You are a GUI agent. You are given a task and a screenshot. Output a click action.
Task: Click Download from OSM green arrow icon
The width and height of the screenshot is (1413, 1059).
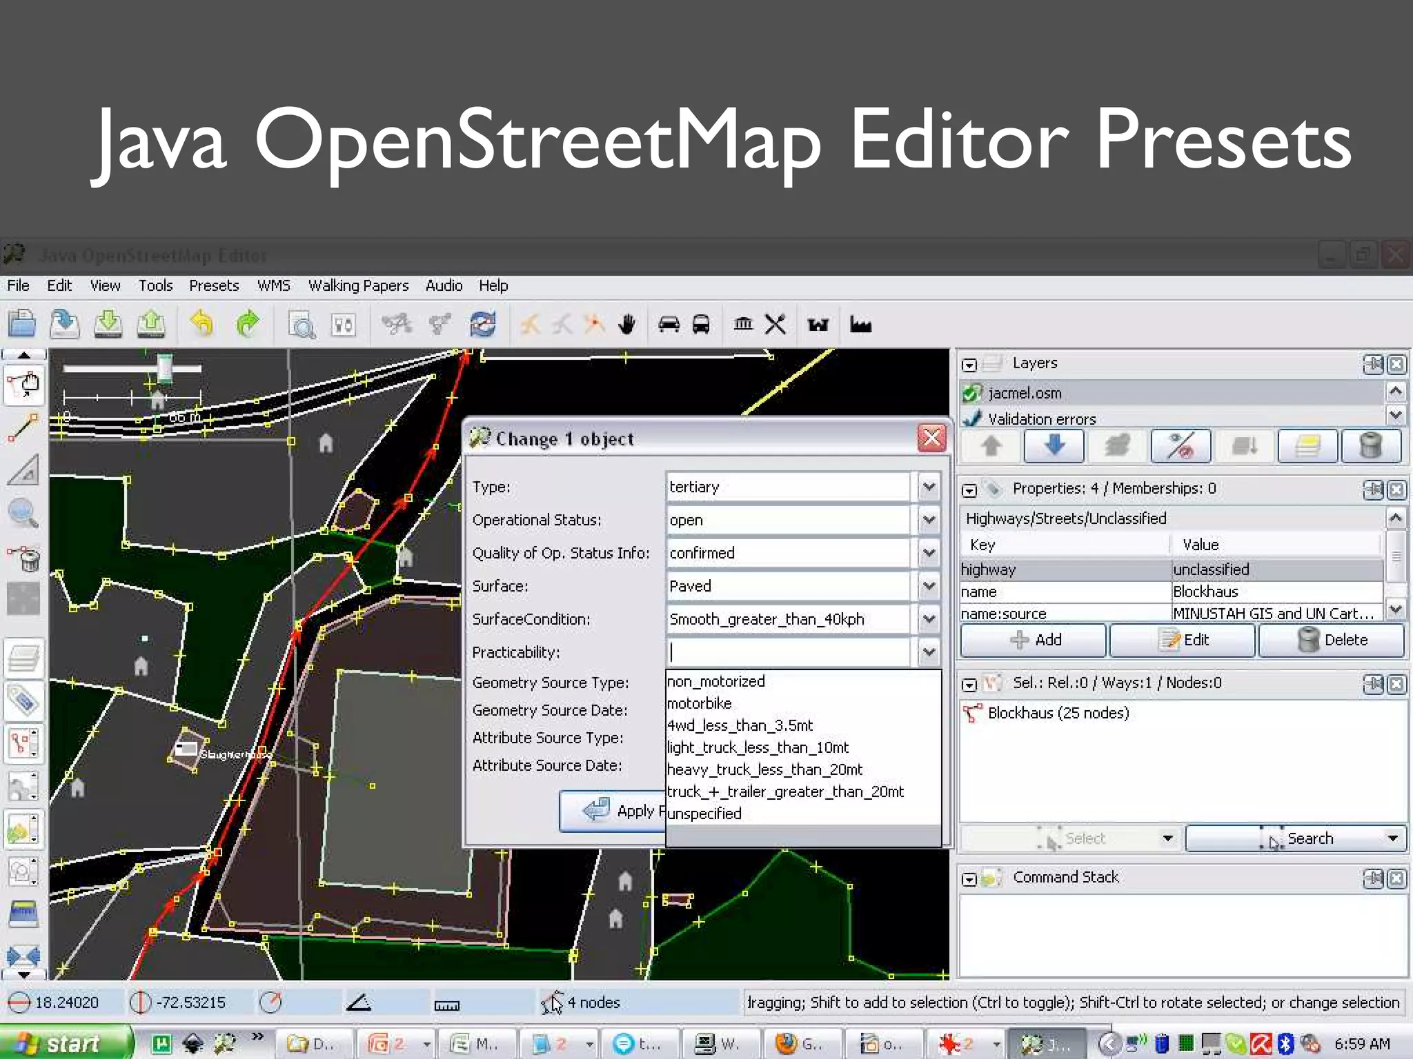108,323
